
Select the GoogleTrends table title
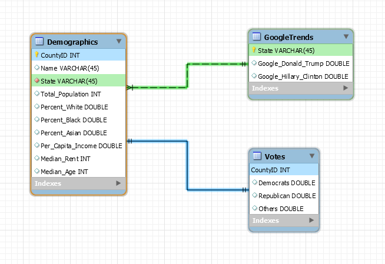(288, 37)
